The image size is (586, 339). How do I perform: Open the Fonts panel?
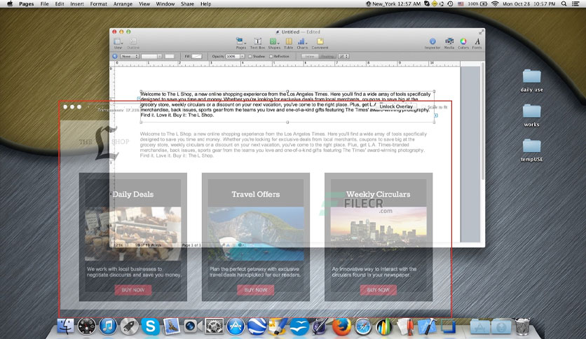click(x=477, y=43)
